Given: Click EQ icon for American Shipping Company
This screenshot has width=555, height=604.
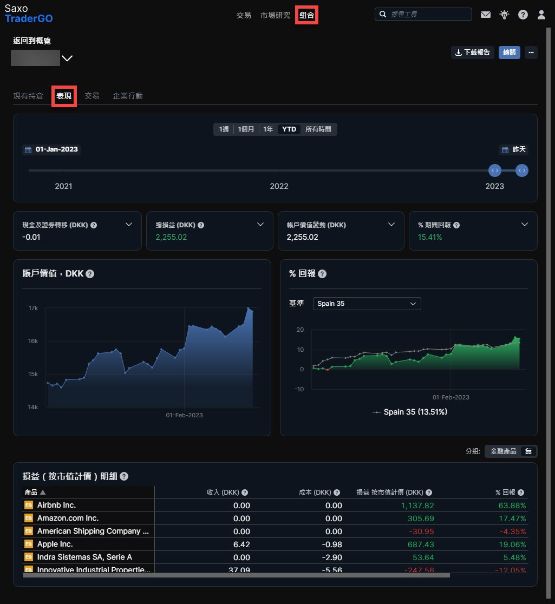Looking at the screenshot, I should pyautogui.click(x=29, y=531).
